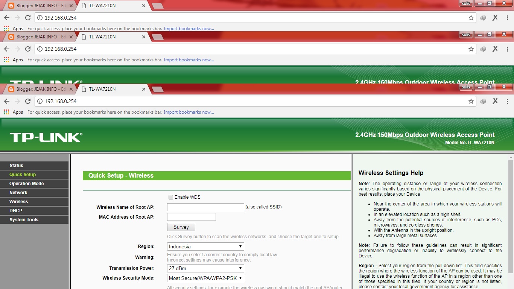Open gray cube extension in middle window
Viewport: 514px width, 289px height.
click(484, 49)
